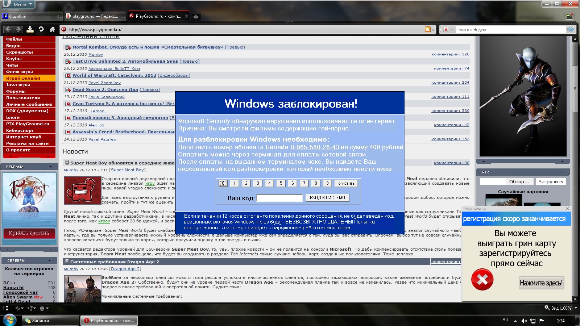Click the Загрузить upload button
The image size is (580, 326).
(550, 181)
